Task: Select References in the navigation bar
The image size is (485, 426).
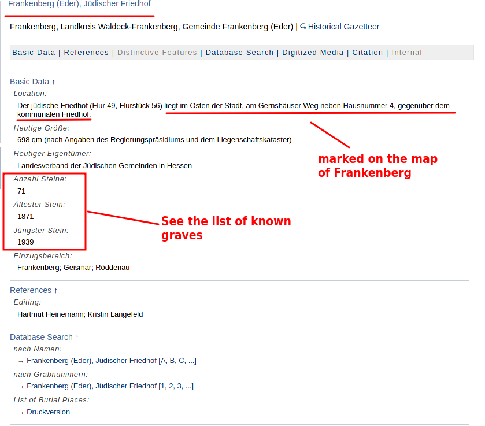Action: pyautogui.click(x=86, y=53)
